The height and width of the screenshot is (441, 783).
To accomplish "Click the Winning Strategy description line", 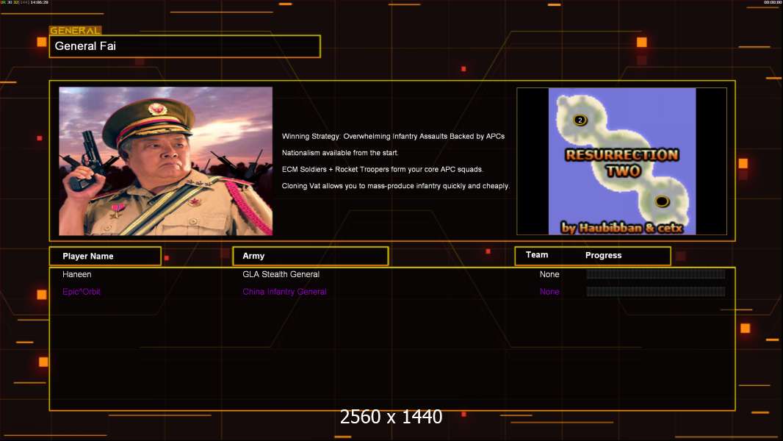I will 393,137.
